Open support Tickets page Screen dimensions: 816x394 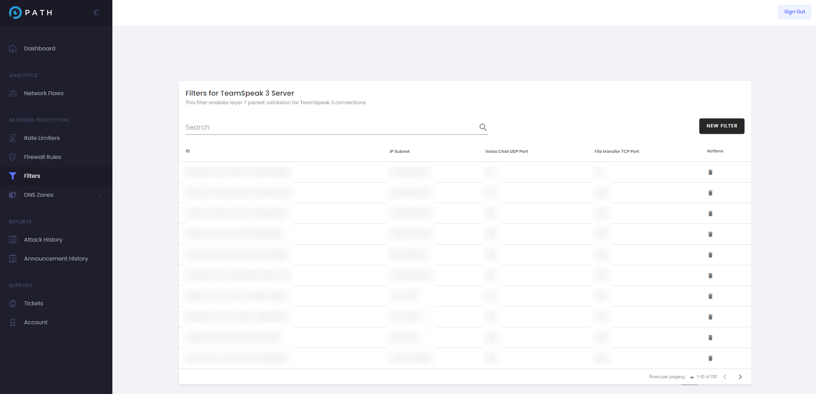(x=34, y=303)
